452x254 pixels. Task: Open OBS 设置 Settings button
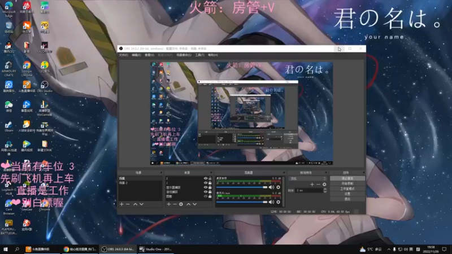(x=347, y=194)
